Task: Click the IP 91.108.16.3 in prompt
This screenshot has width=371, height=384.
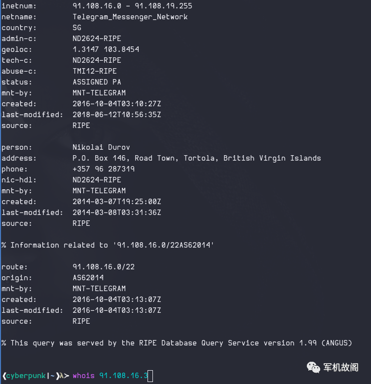Action: click(x=123, y=376)
